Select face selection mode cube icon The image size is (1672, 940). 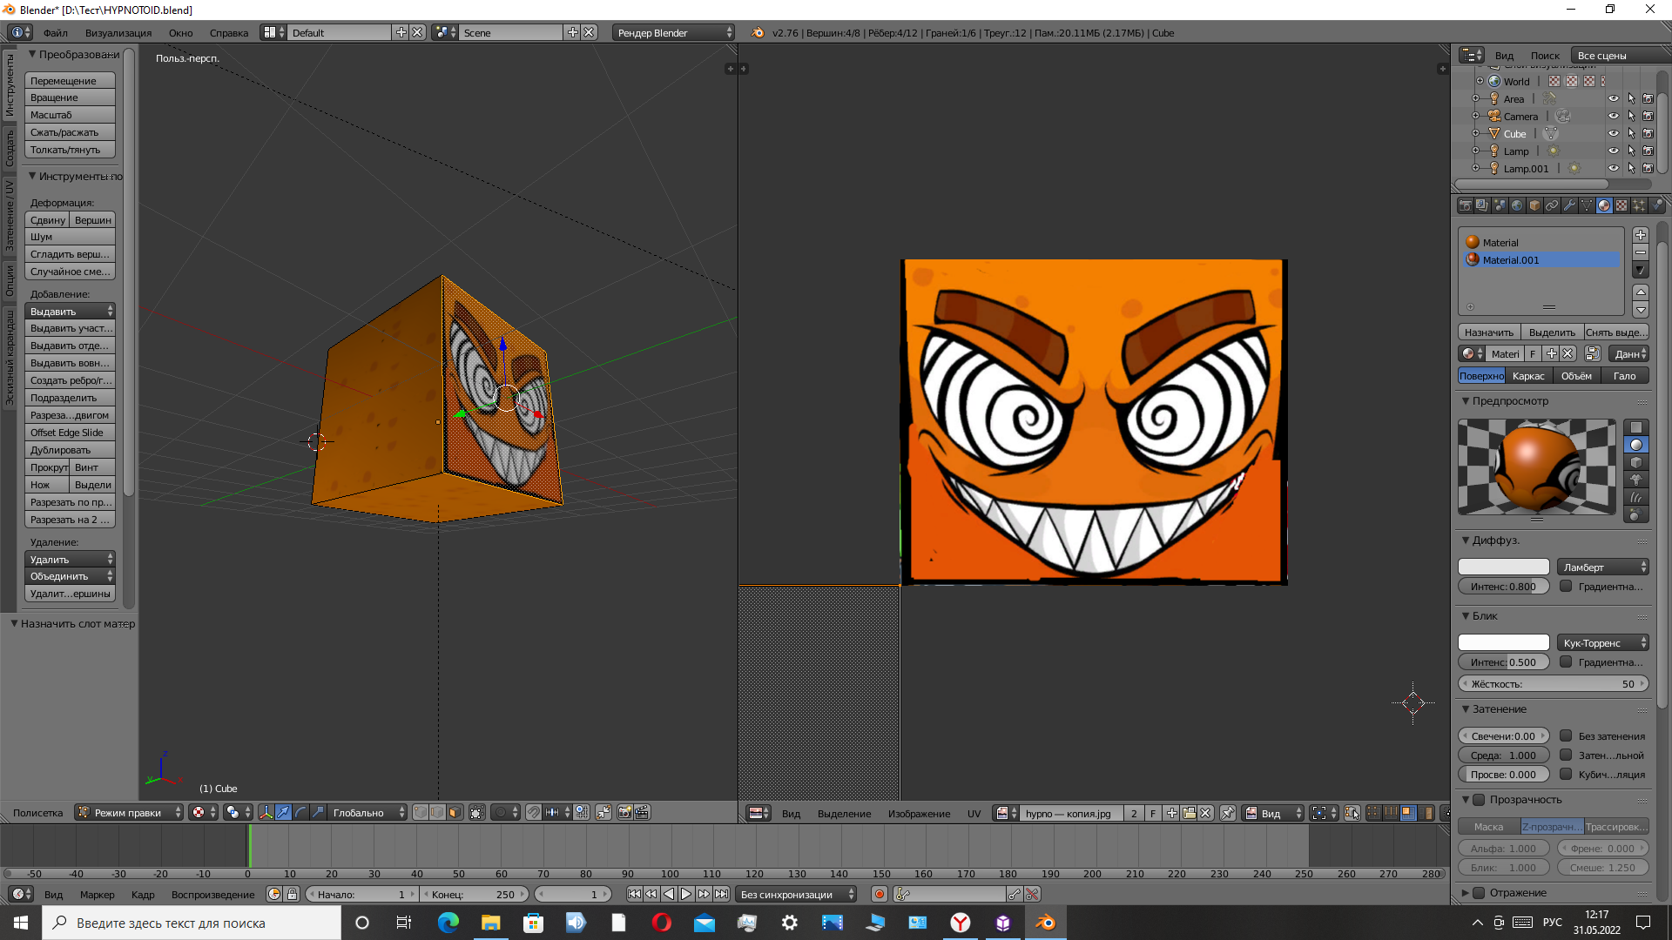click(455, 812)
